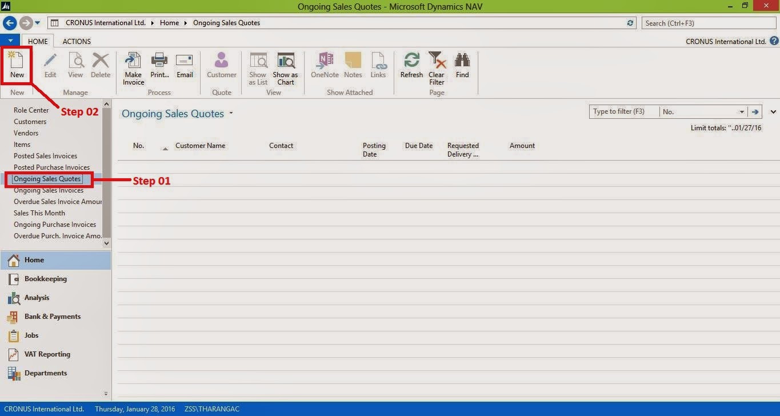This screenshot has height=416, width=780.
Task: Open the navigation history dropdown arrow
Action: coord(38,23)
